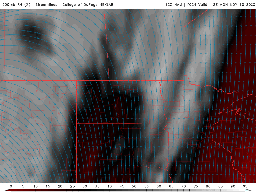Viewport: 256px width, 192px height.
Task: Select the colorbar label "10"
Action: [36, 186]
